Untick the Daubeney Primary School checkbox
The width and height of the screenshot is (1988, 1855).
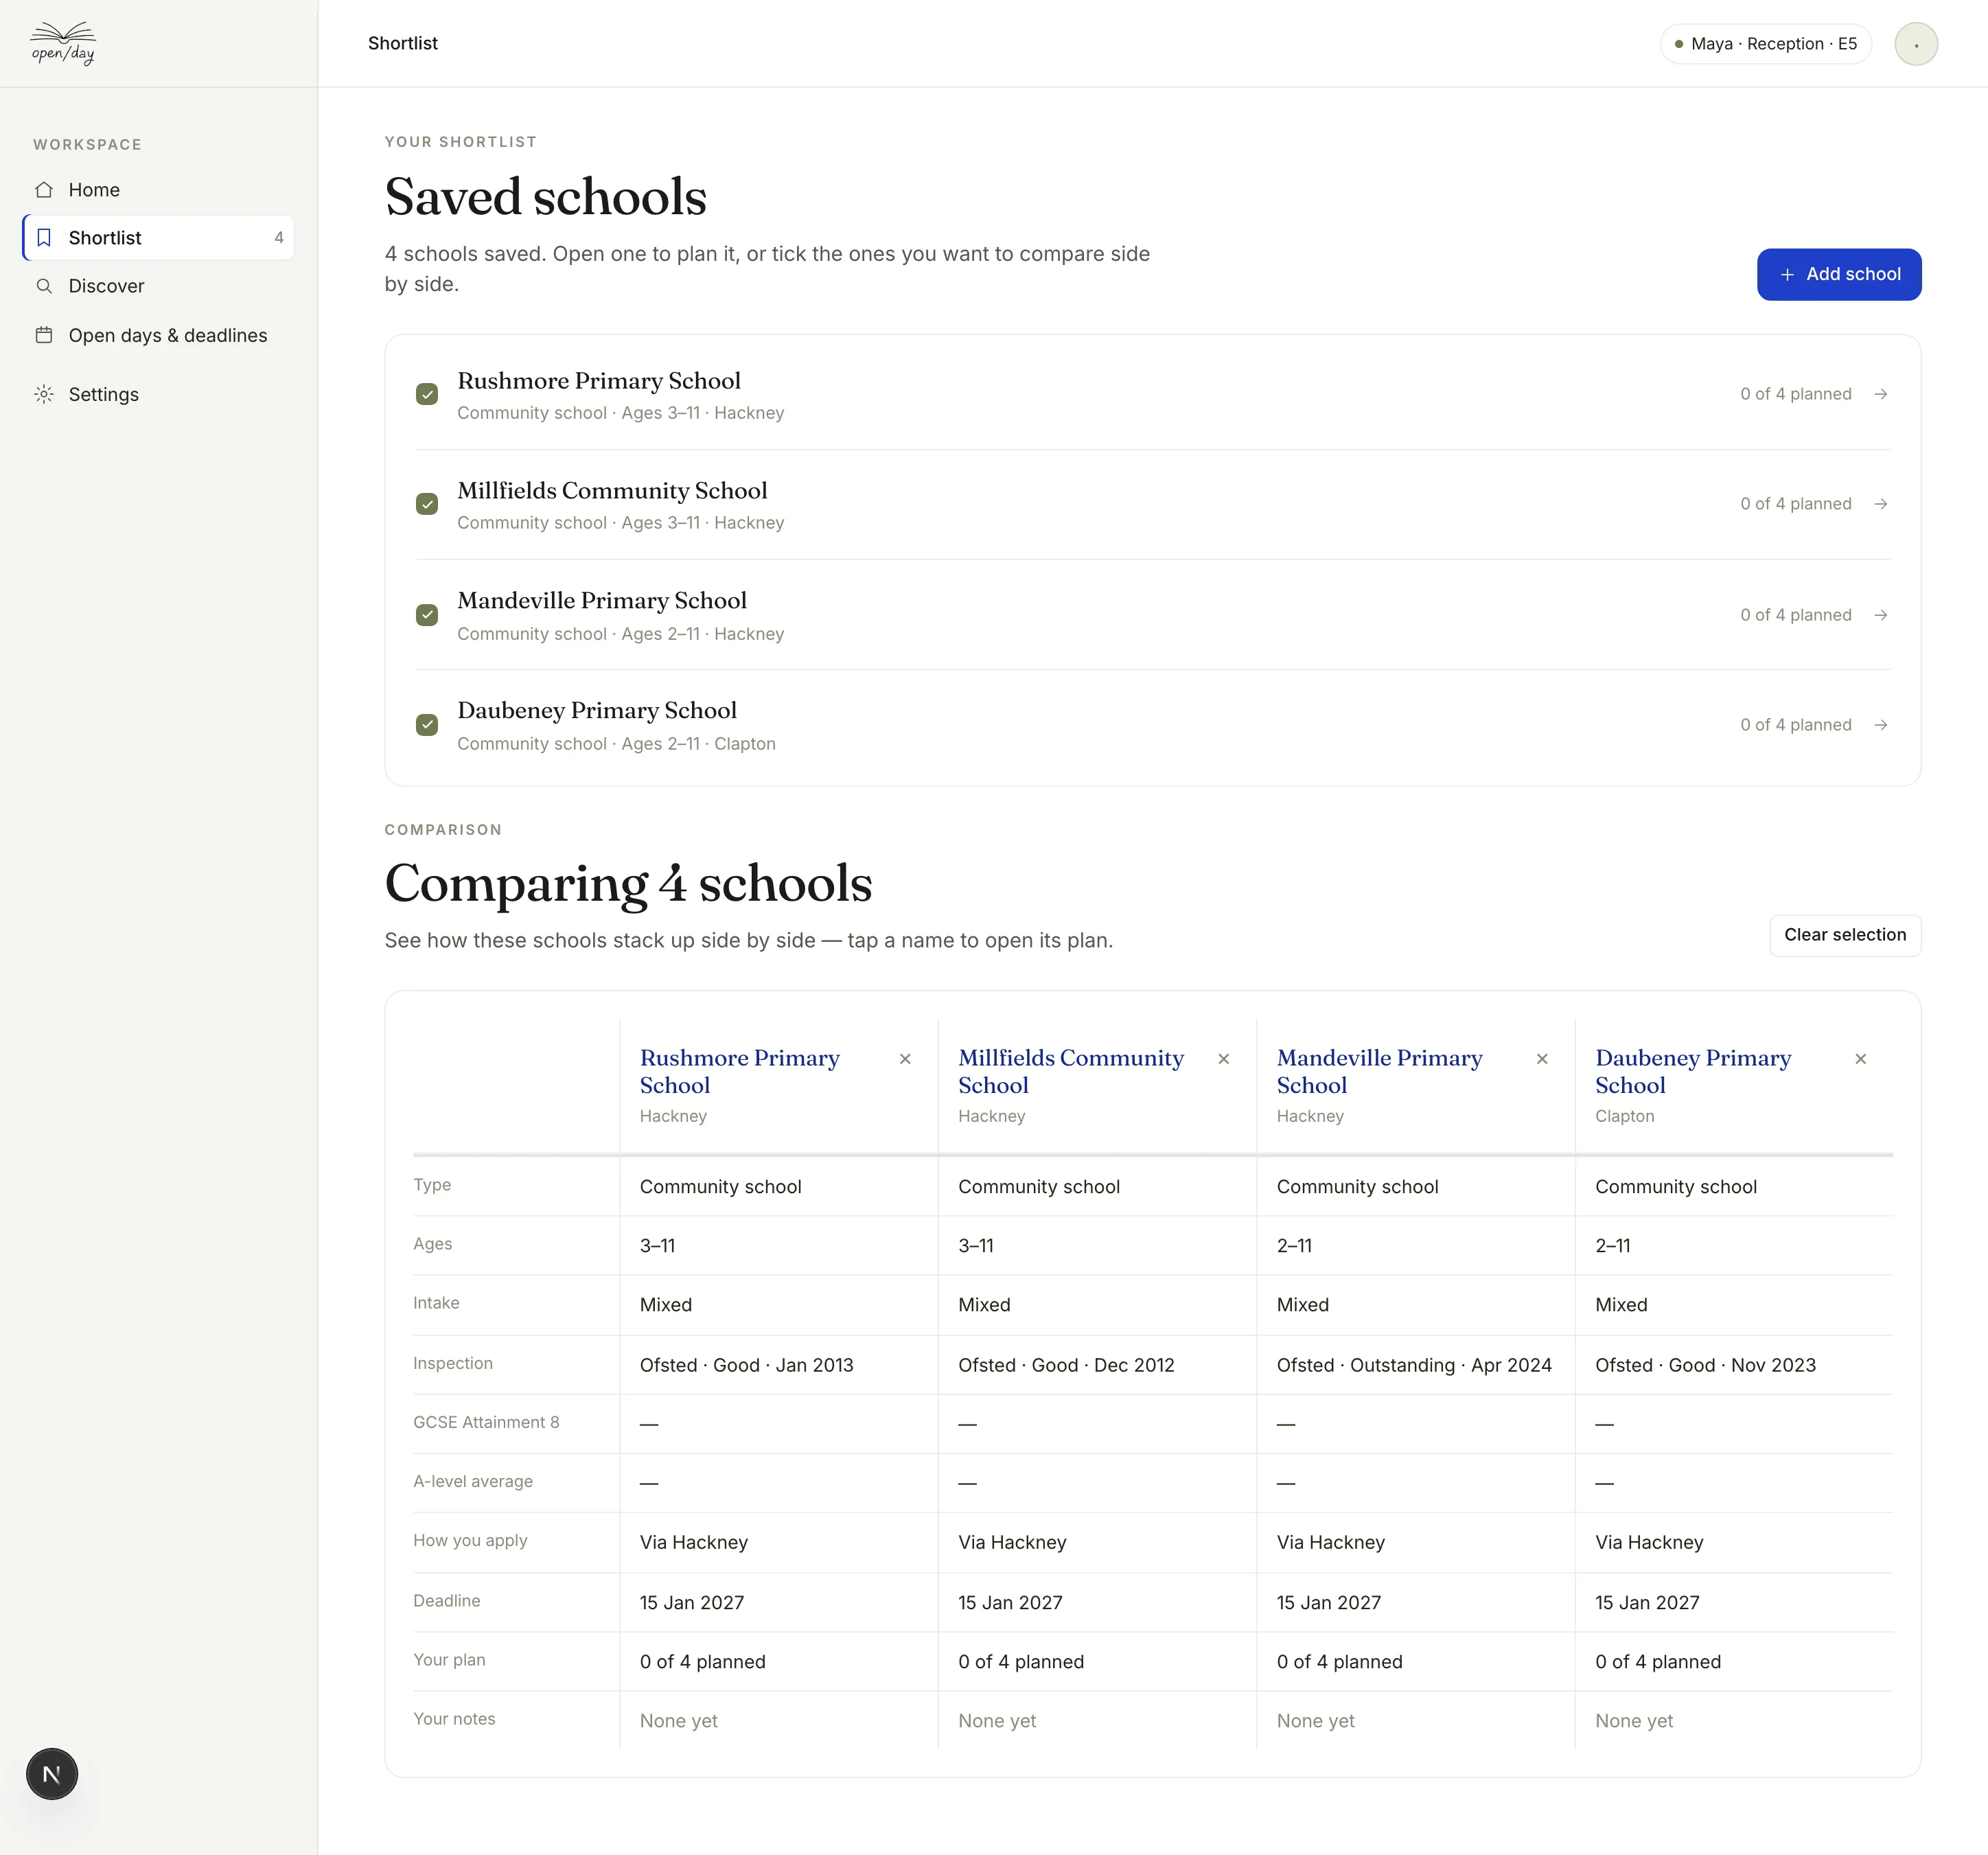tap(427, 725)
